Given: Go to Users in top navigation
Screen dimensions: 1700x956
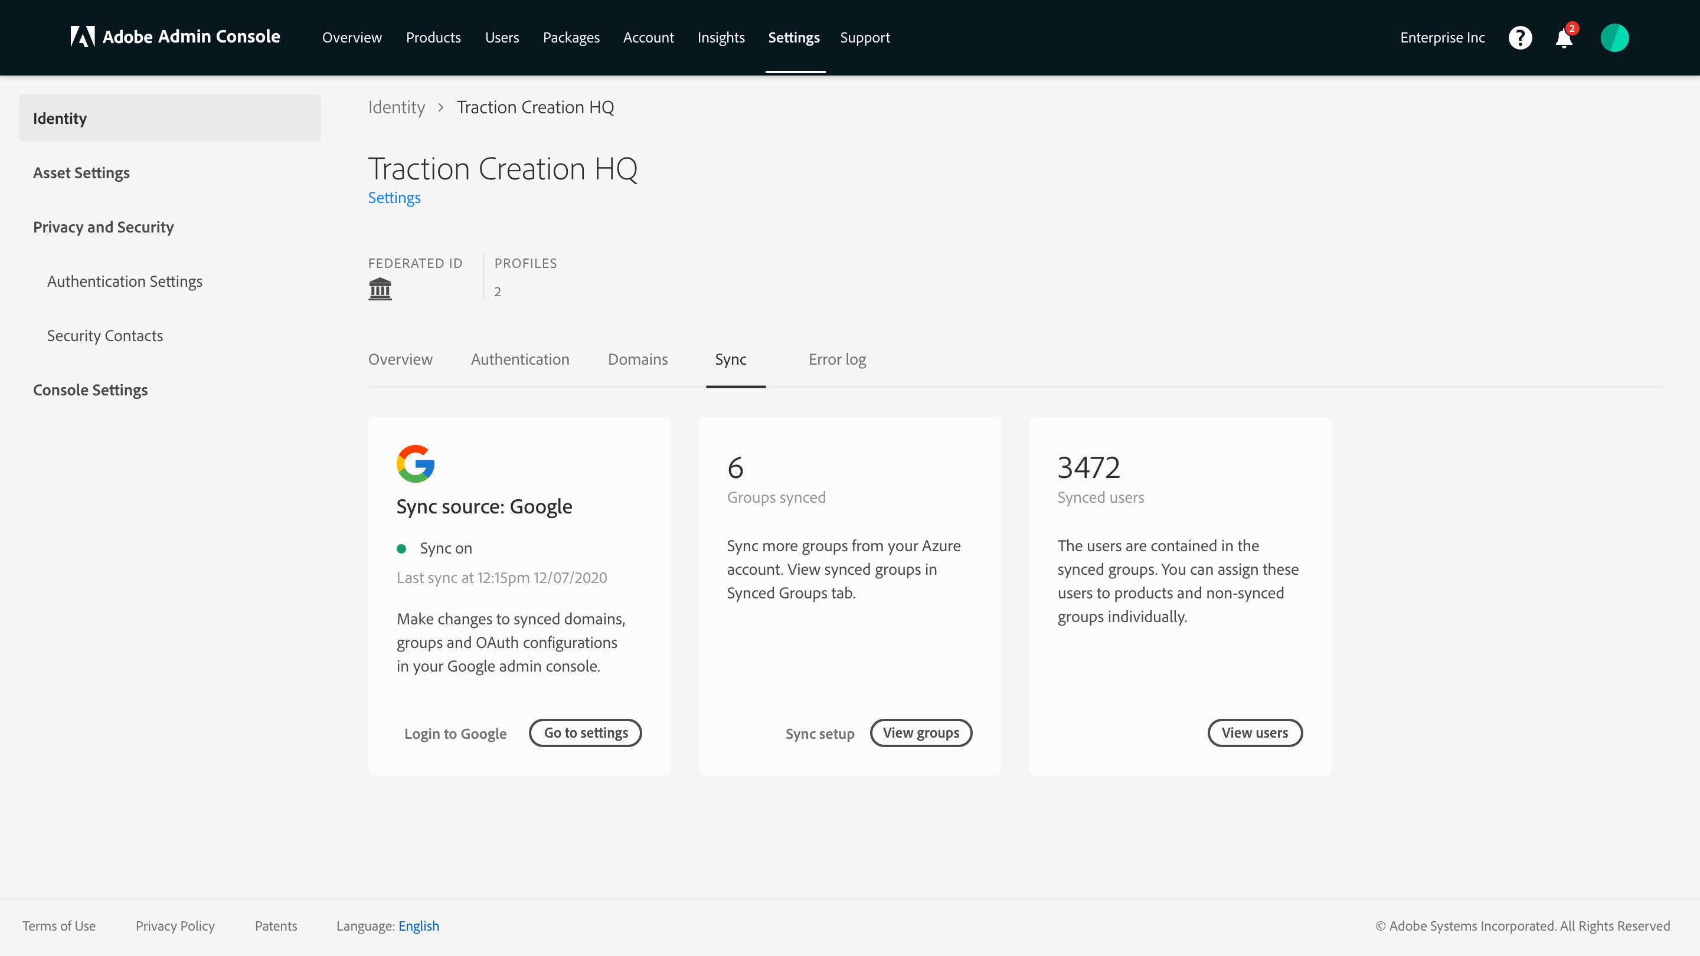Looking at the screenshot, I should (502, 38).
